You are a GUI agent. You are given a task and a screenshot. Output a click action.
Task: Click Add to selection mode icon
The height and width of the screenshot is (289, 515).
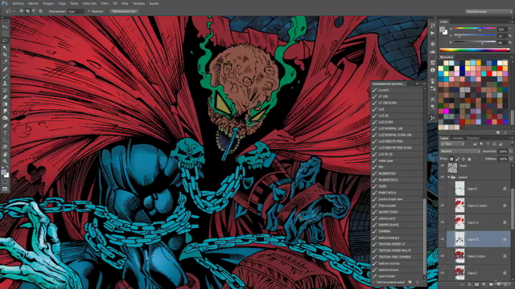tap(27, 11)
